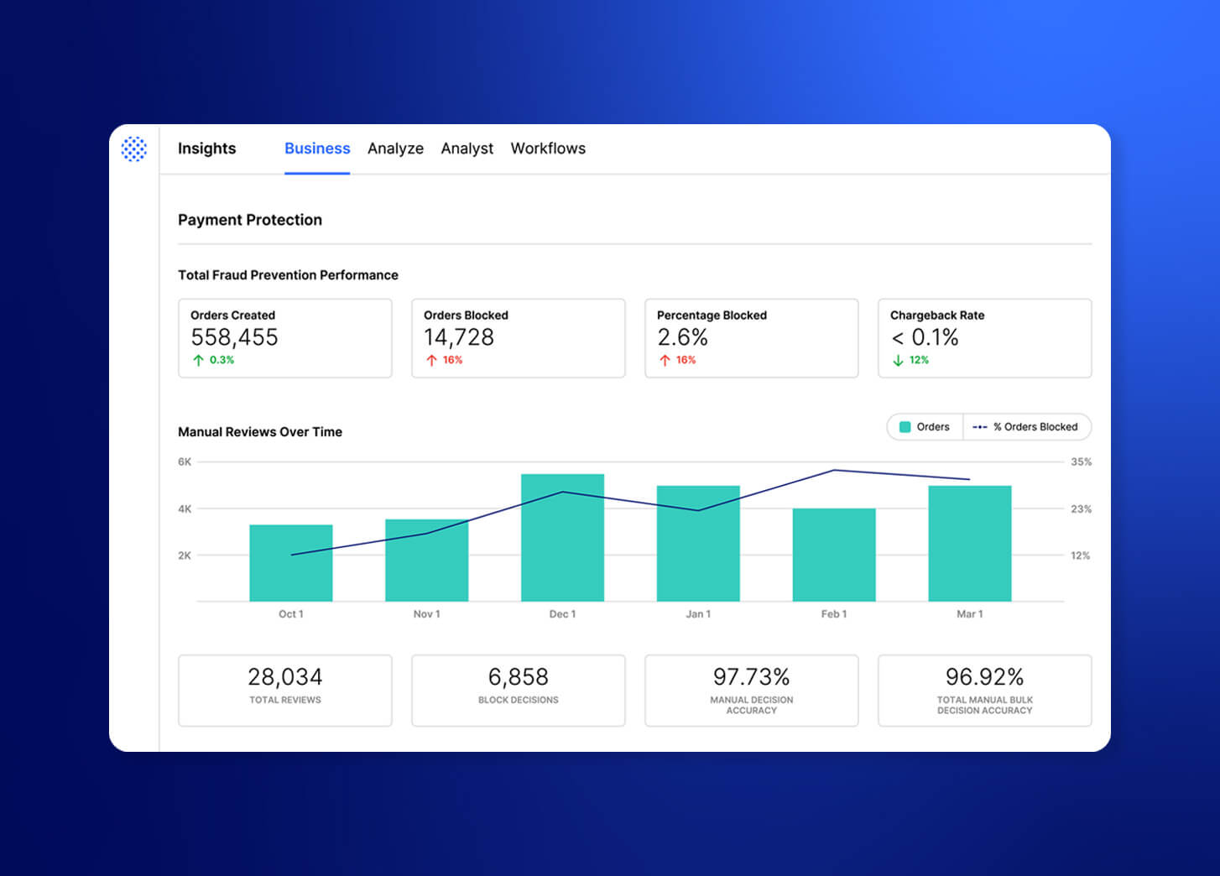Open the Analyze tab
The height and width of the screenshot is (876, 1220).
395,149
